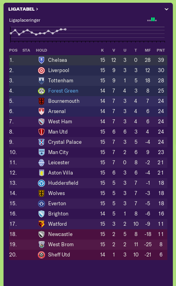Sort the table by the POS column header

13,50
